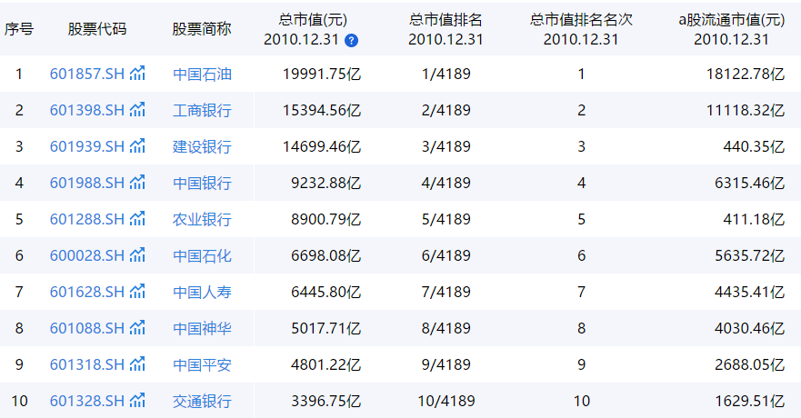This screenshot has height=418, width=801.
Task: Open the 中国银行 stock name link
Action: click(x=202, y=183)
